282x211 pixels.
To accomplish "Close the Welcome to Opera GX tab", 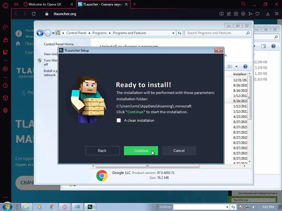I will click(72, 4).
